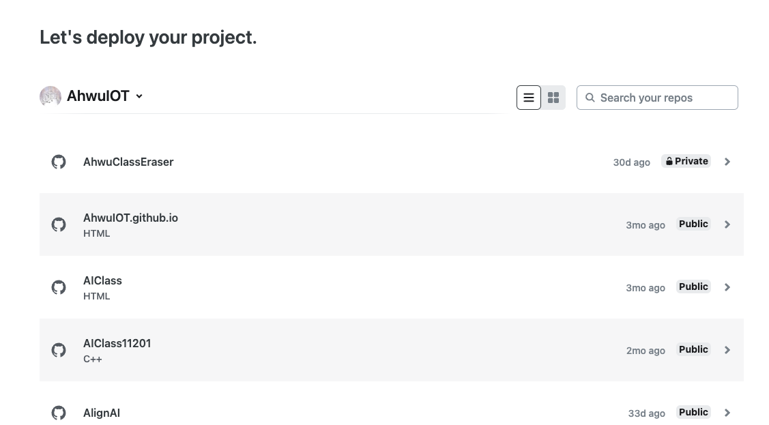
Task: Expand AhwuClassEraser row chevron
Action: 727,162
